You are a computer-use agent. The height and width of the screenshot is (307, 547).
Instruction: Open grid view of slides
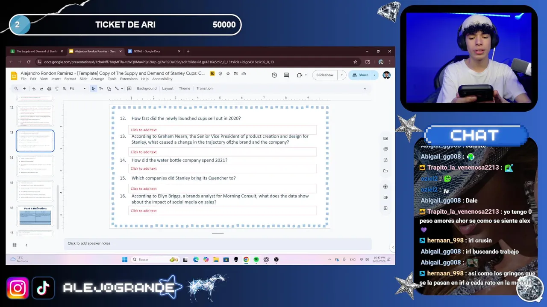[15, 245]
